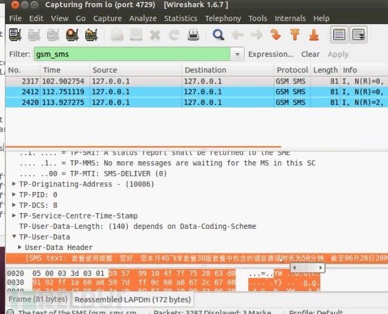Open the Go menu
The image size is (388, 314).
click(x=81, y=18)
